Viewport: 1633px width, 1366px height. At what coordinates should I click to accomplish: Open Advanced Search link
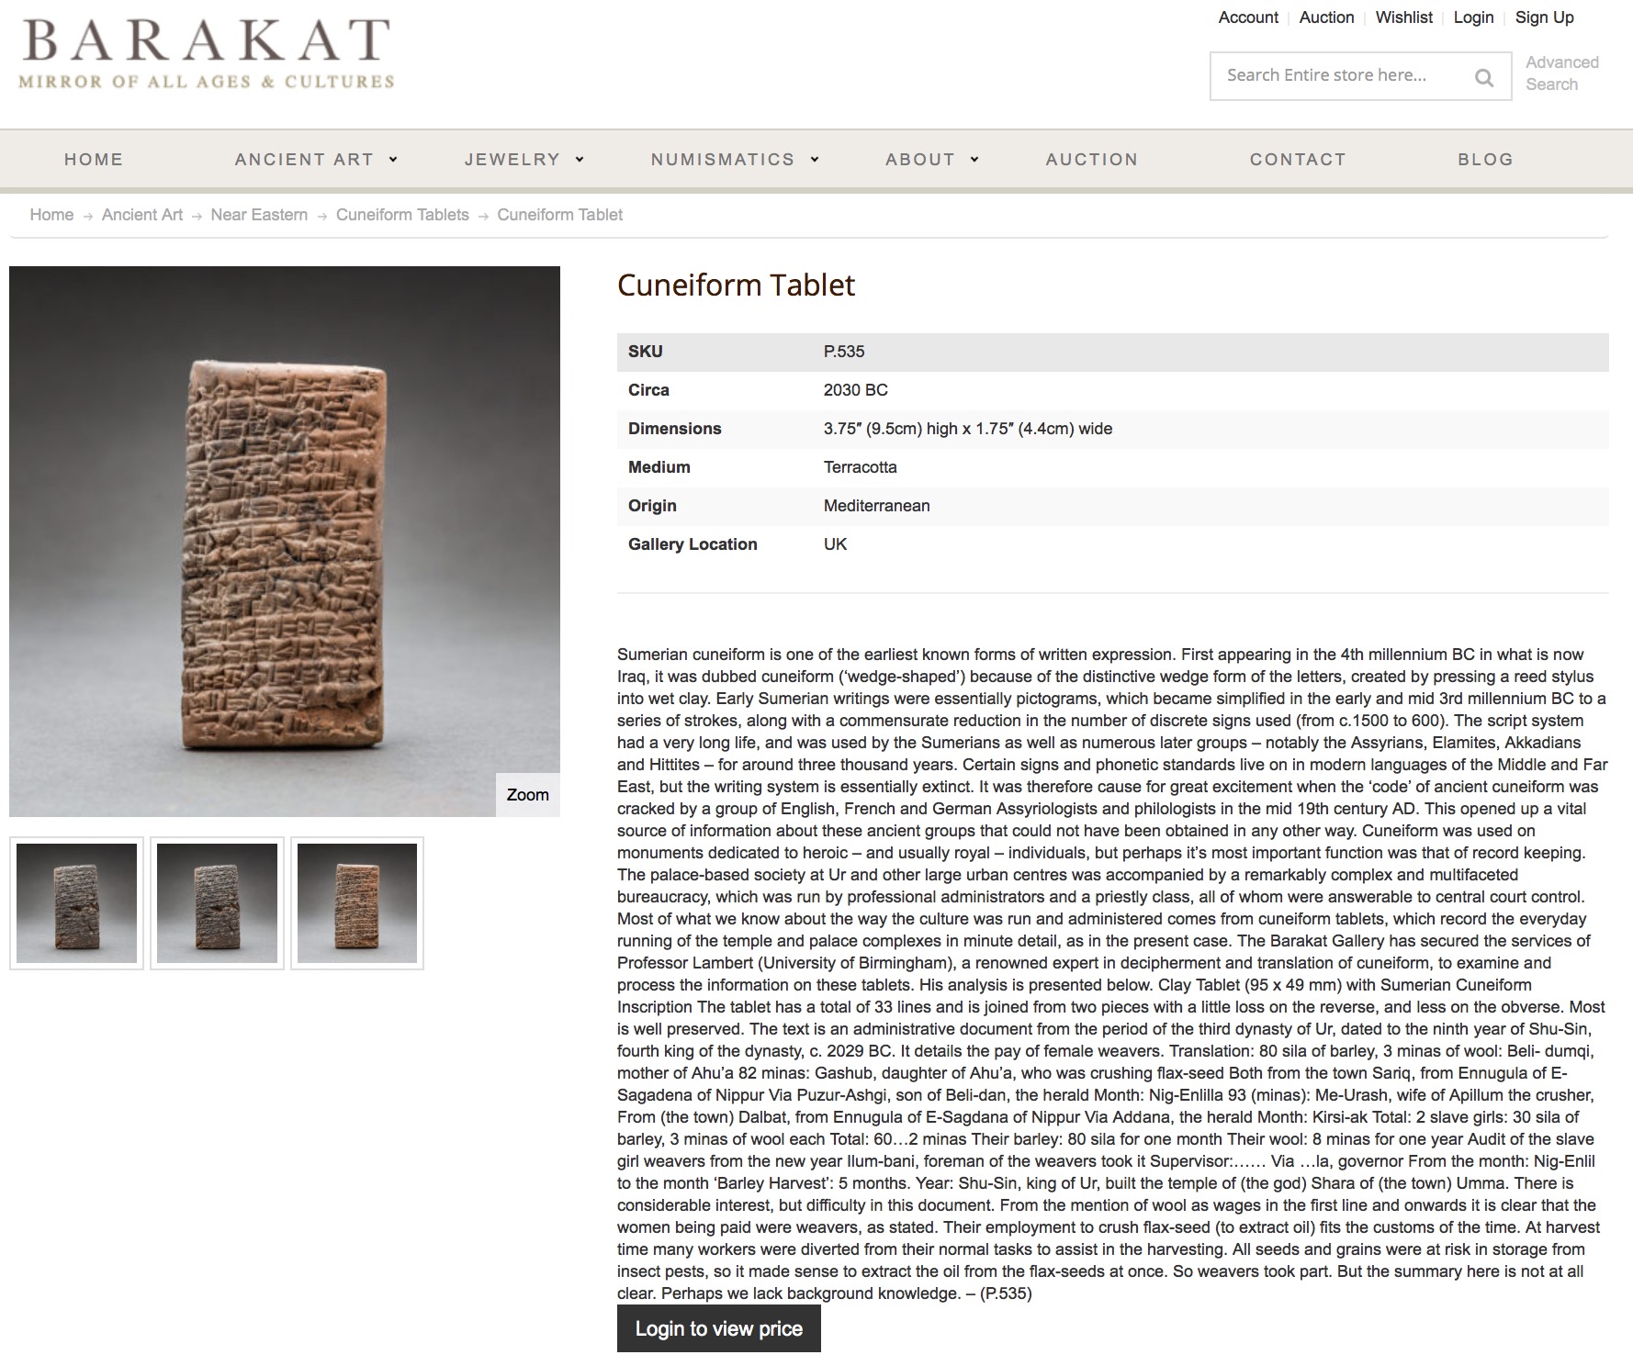(x=1561, y=73)
